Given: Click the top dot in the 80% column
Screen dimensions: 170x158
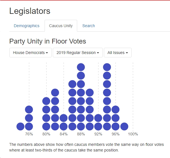Looking at the screenshot, I should tap(46, 101).
